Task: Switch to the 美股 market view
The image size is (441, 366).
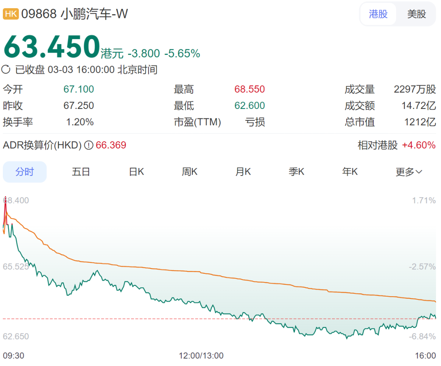Action: (416, 14)
